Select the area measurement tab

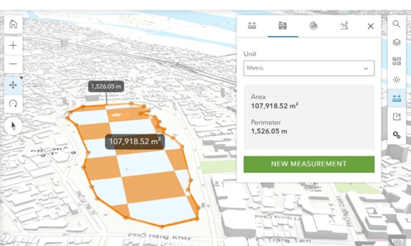click(282, 25)
